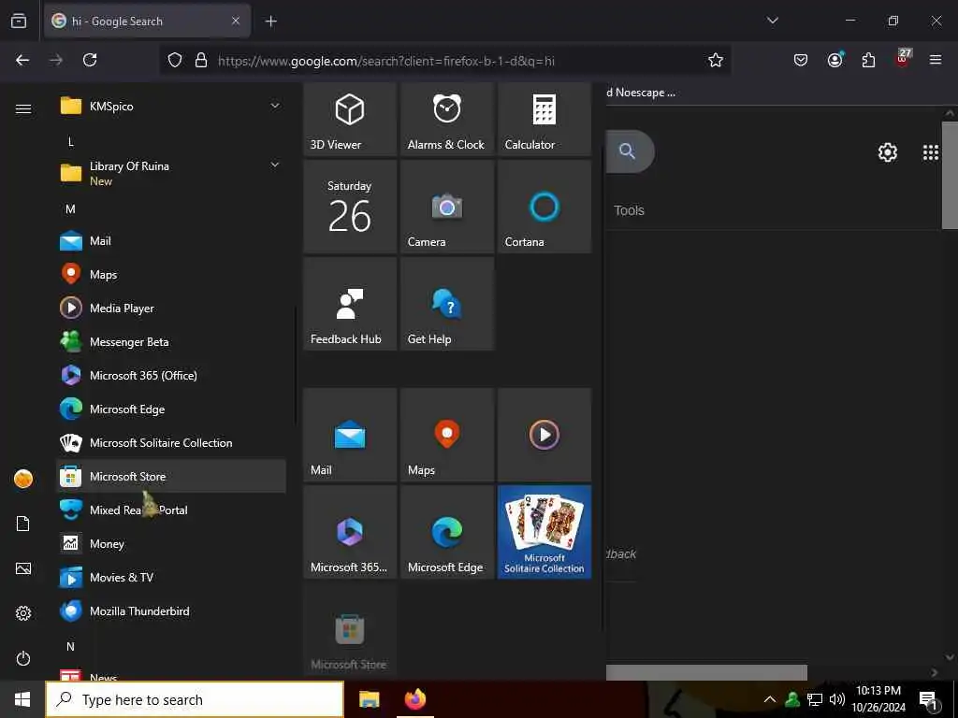The image size is (958, 718).
Task: Open Google quick settings gear
Action: 888,152
